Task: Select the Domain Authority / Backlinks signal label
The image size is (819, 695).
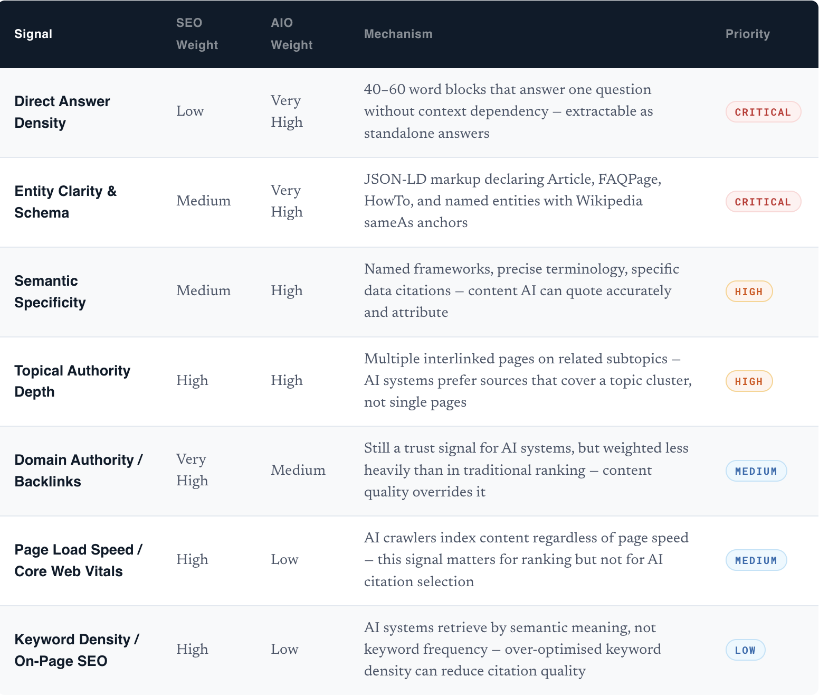Action: [79, 471]
